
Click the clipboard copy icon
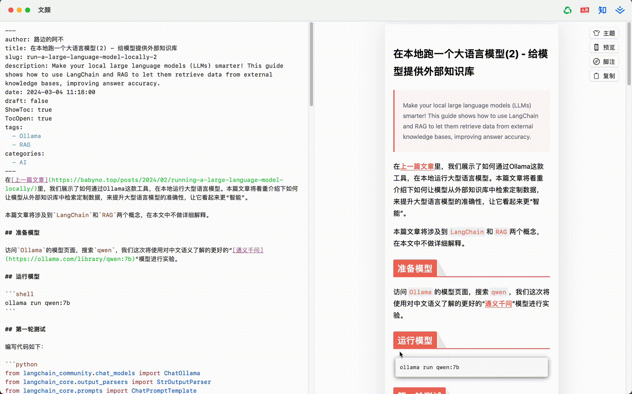[x=596, y=76]
